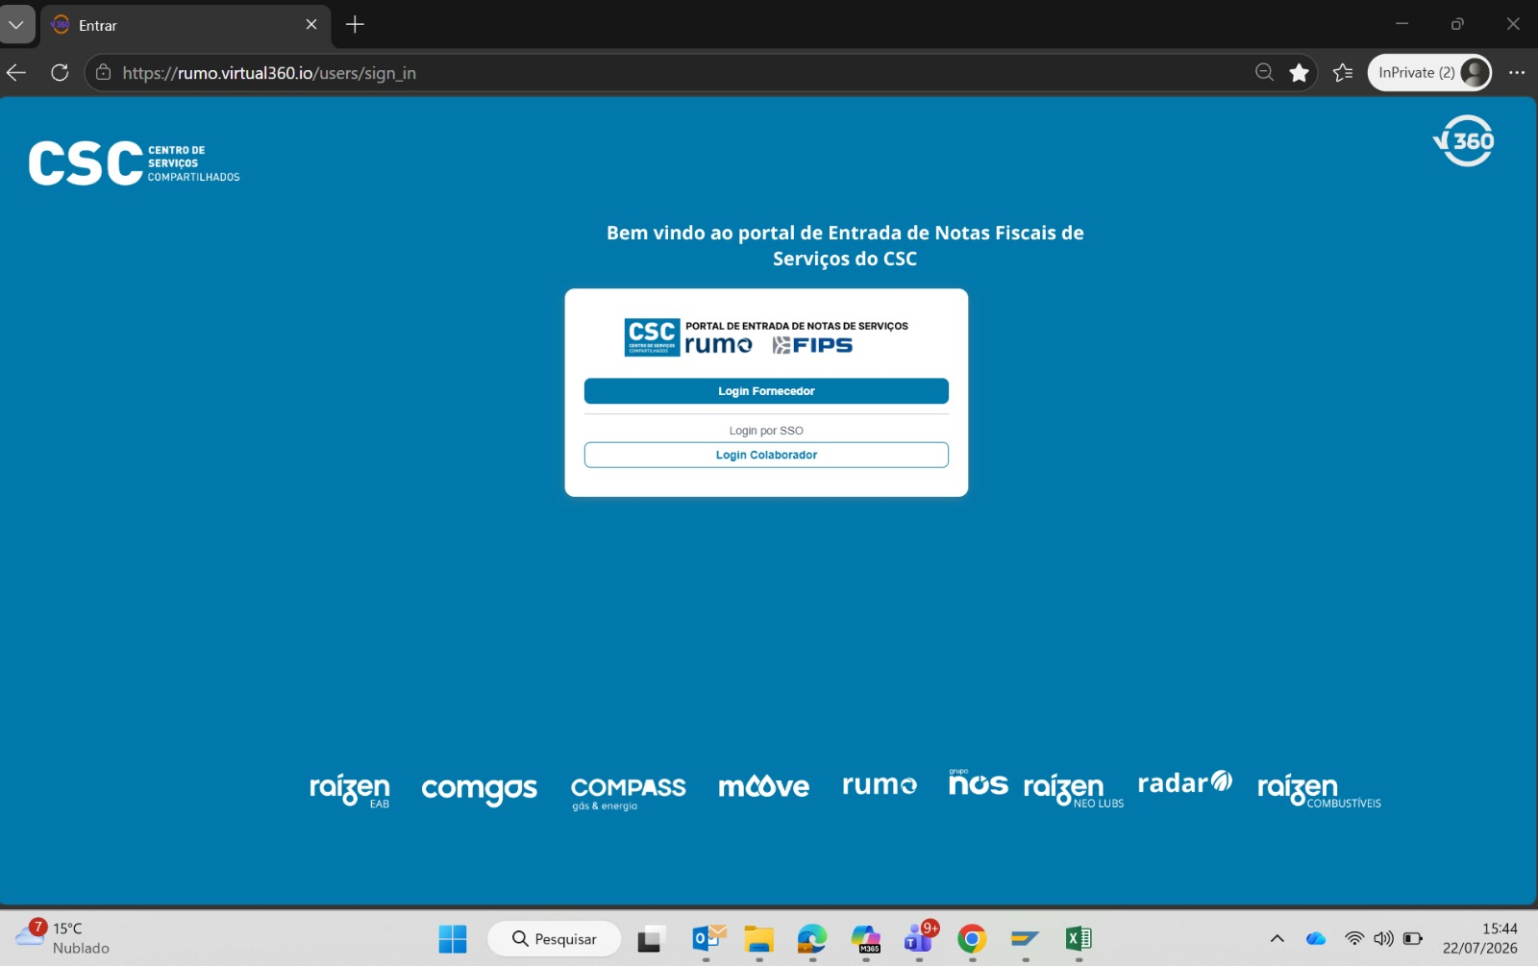Viewport: 1538px width, 966px height.
Task: Open Excel from the taskbar
Action: click(x=1079, y=939)
